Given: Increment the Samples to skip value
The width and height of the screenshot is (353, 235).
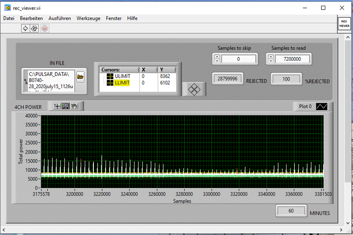Looking at the screenshot, I should point(217,57).
